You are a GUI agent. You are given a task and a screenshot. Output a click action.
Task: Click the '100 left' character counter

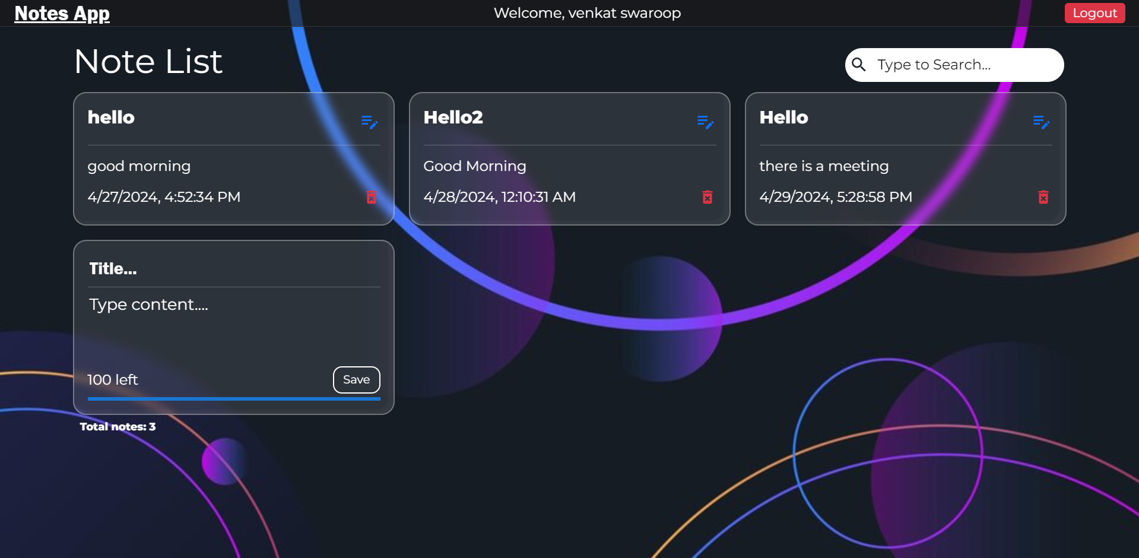(113, 380)
